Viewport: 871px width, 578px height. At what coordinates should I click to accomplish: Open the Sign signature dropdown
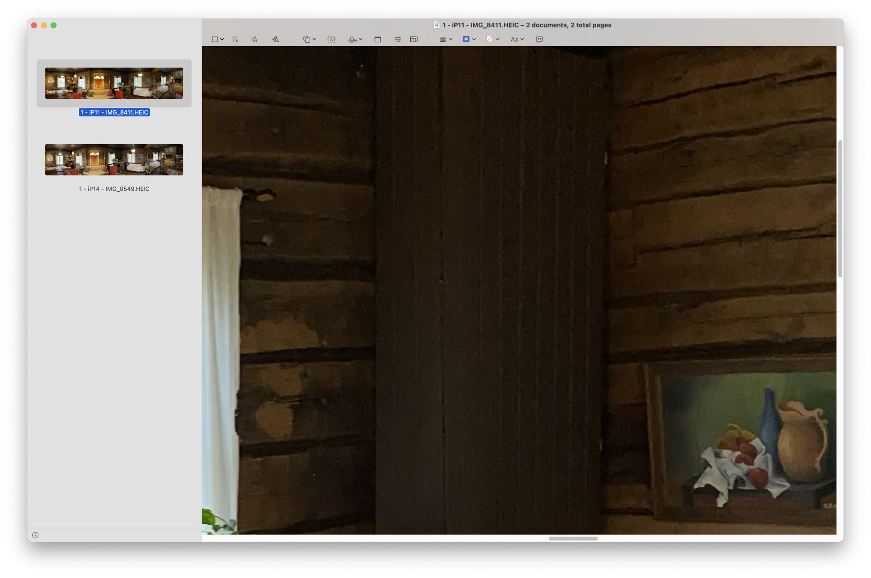pyautogui.click(x=355, y=39)
